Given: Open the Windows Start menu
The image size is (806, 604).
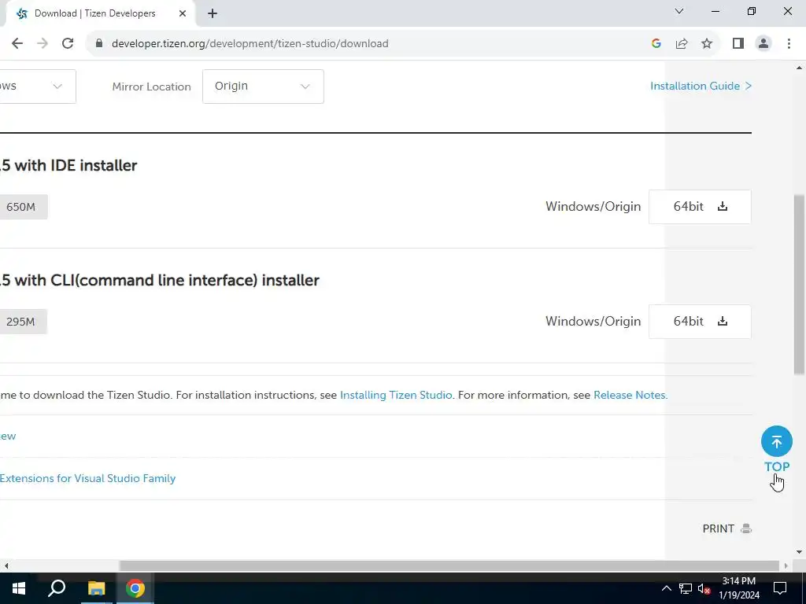Looking at the screenshot, I should pos(19,588).
